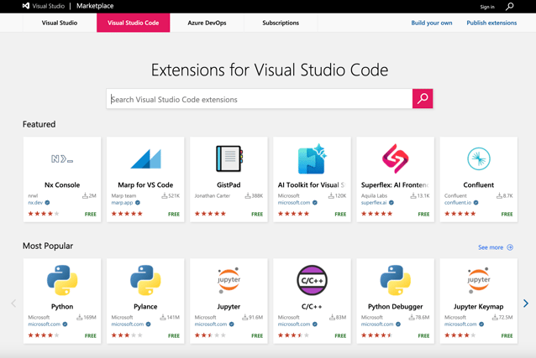The height and width of the screenshot is (358, 536).
Task: Select the Subscriptions tab
Action: [281, 23]
